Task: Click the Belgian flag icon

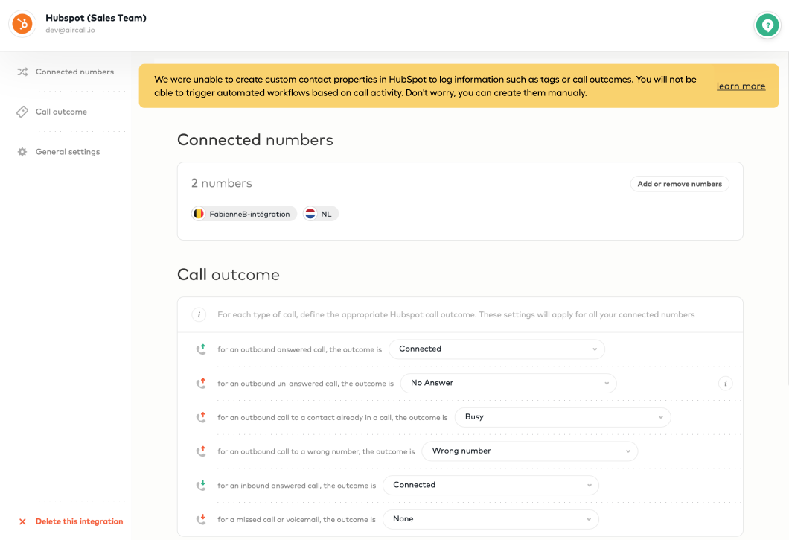Action: click(x=199, y=214)
